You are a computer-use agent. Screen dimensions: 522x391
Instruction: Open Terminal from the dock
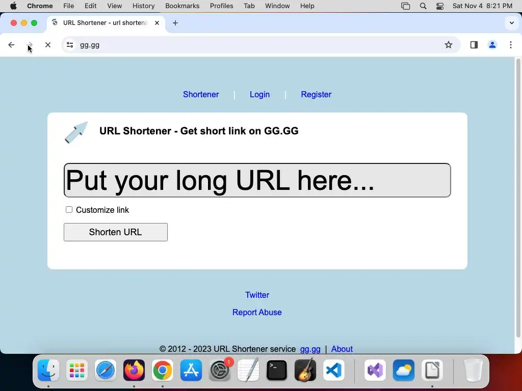[277, 370]
